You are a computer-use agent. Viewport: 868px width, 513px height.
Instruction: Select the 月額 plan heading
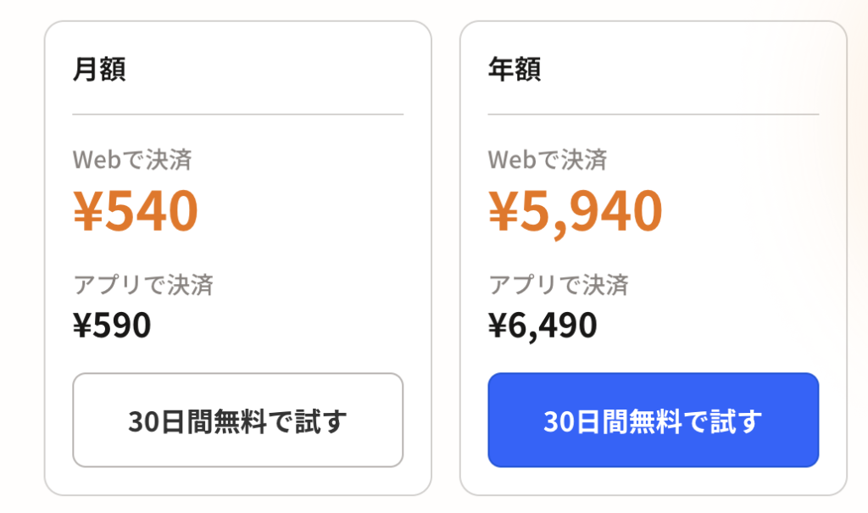click(x=99, y=69)
